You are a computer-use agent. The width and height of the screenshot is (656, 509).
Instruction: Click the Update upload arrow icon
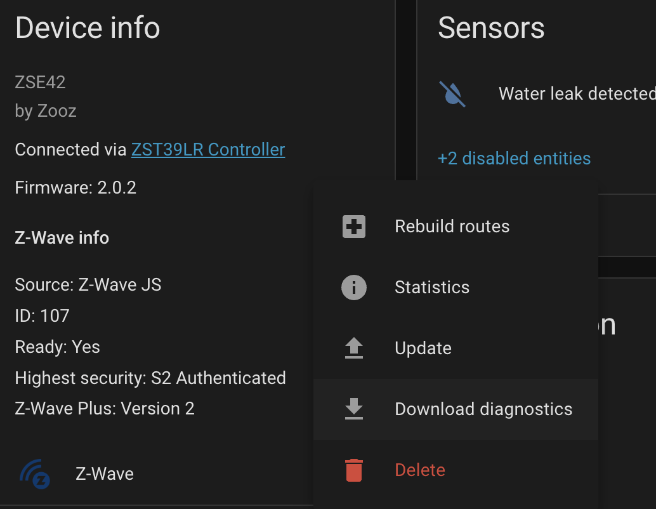click(x=353, y=348)
